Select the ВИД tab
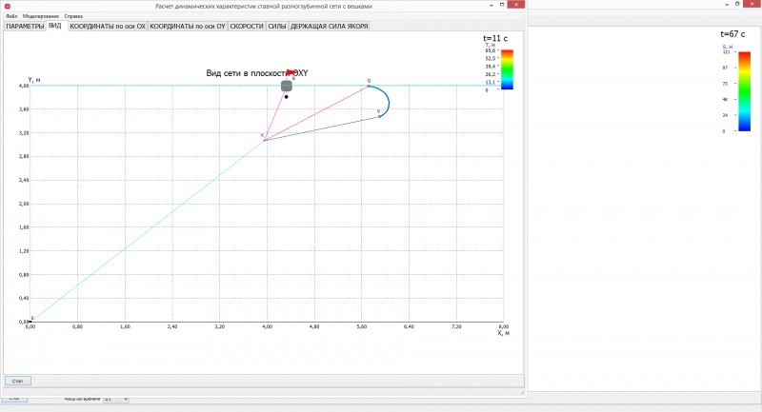Image resolution: width=762 pixels, height=412 pixels. [x=55, y=26]
